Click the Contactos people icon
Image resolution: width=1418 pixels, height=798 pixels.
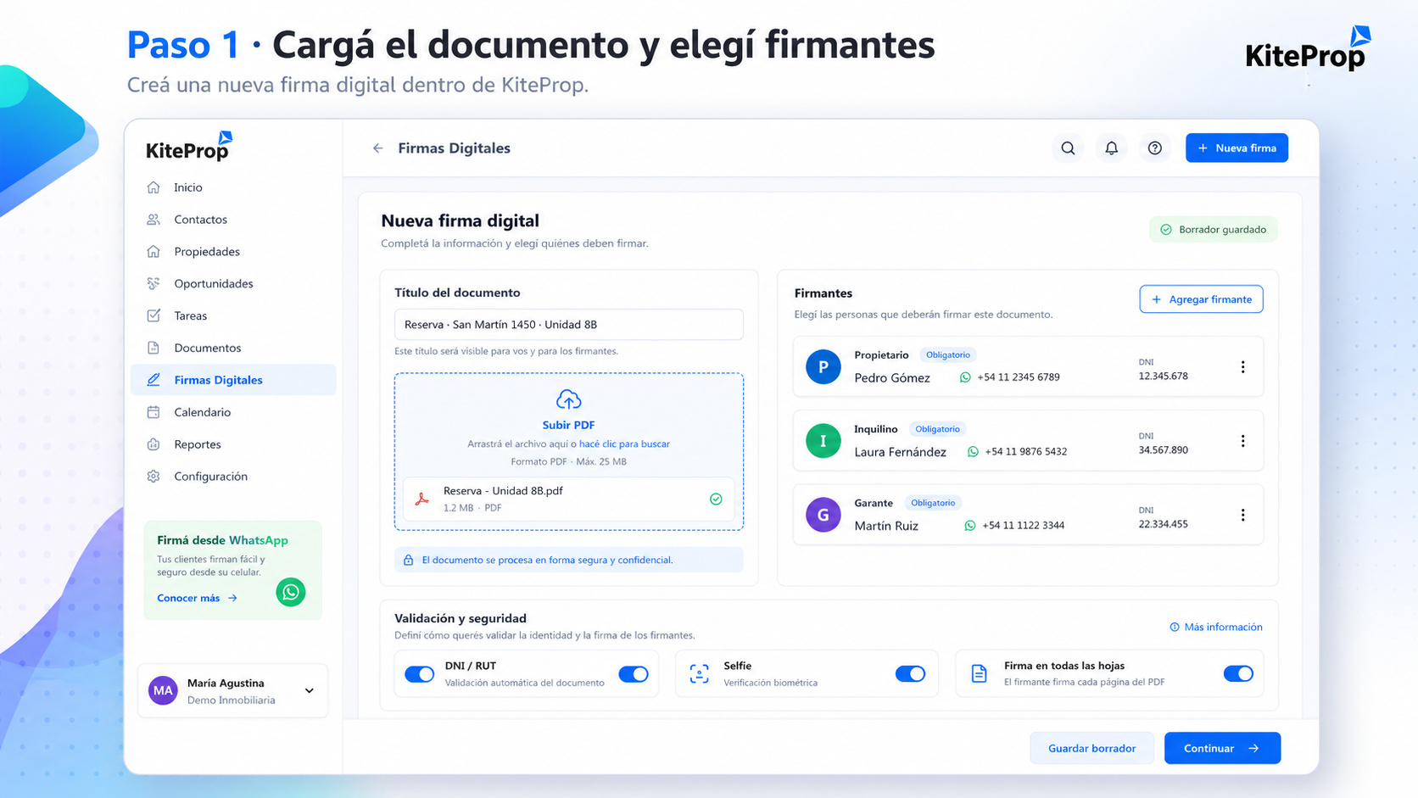(154, 220)
